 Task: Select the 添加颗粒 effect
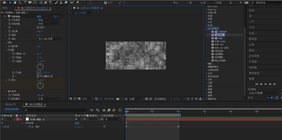coord(219,54)
